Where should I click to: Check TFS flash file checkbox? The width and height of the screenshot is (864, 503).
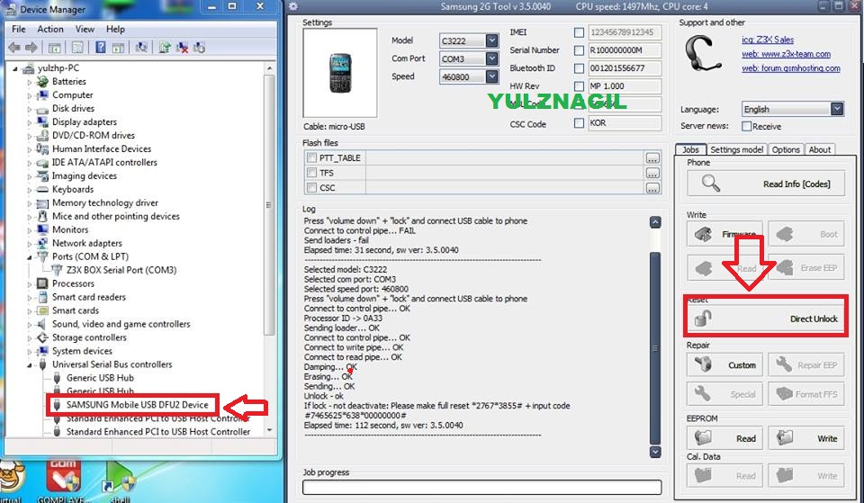[312, 173]
